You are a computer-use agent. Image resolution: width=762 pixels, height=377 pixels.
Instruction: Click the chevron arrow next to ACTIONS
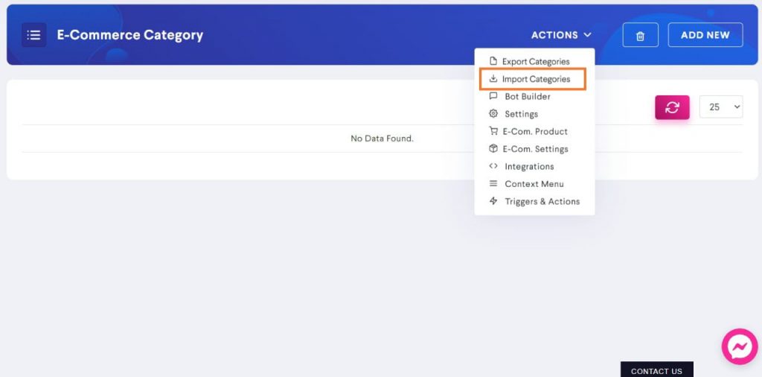pyautogui.click(x=588, y=35)
